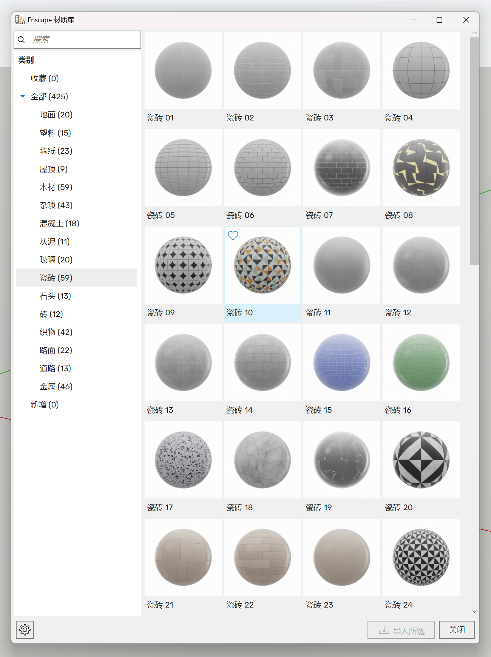491x657 pixels.
Task: Click the search magnifier icon
Action: tap(22, 40)
